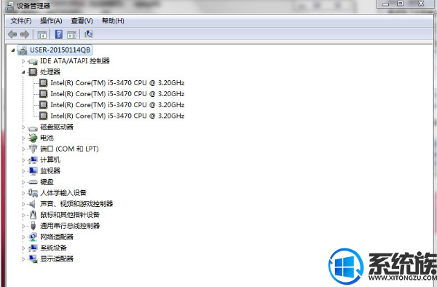Open the Help toolbar icon
Viewport: 437px width, 287px height.
coord(59,34)
